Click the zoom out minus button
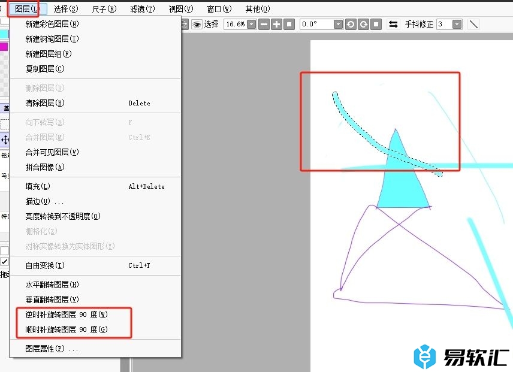Screen dimensions: 513x372 tap(264, 24)
